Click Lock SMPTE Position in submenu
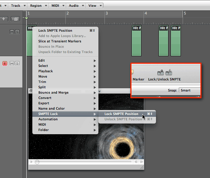This screenshot has height=178, width=210. click(x=127, y=114)
